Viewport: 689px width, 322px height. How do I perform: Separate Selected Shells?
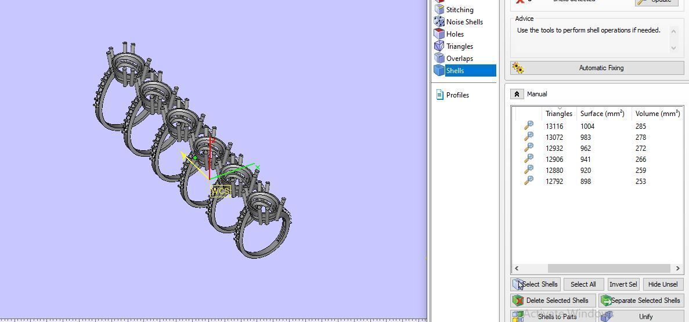(x=641, y=301)
